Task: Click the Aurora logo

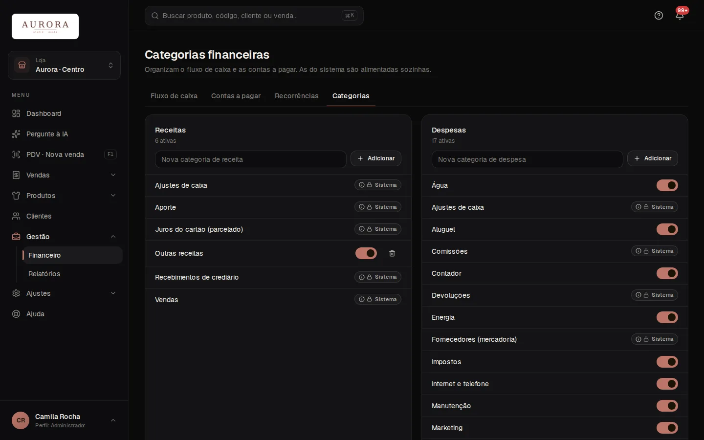Action: 45,26
